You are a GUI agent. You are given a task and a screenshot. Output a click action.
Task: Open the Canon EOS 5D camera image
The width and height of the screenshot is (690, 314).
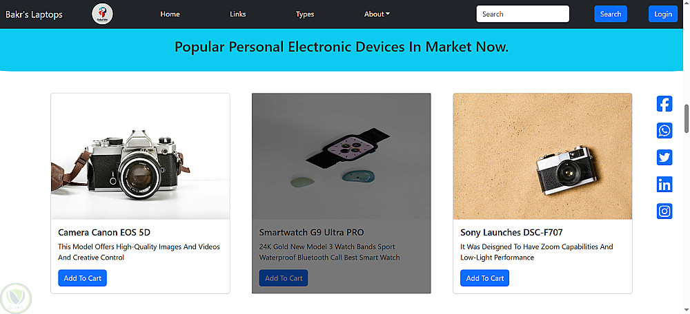pos(140,156)
